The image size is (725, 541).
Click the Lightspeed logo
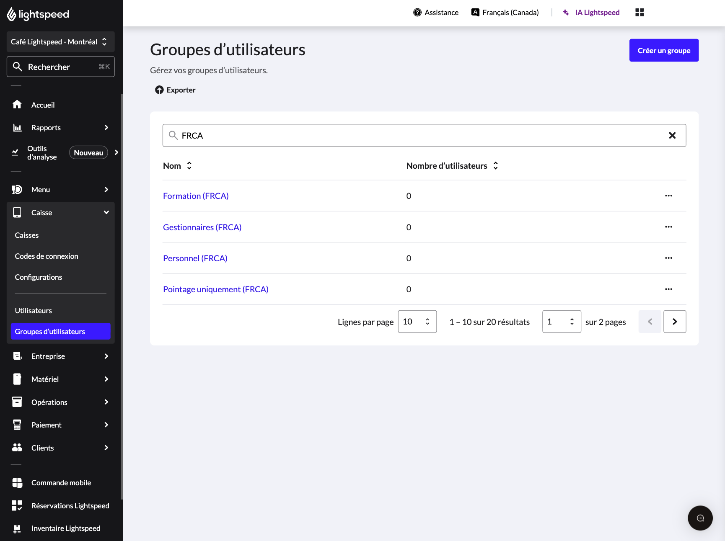pyautogui.click(x=38, y=14)
